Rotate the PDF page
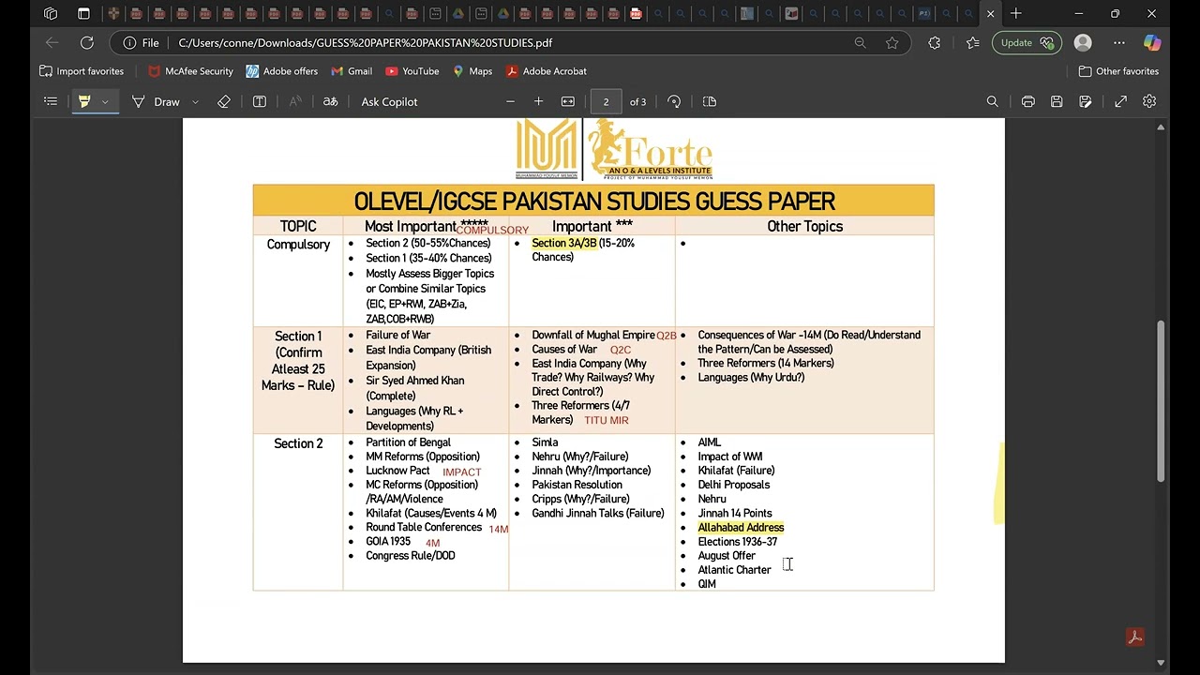This screenshot has width=1200, height=675. point(674,101)
